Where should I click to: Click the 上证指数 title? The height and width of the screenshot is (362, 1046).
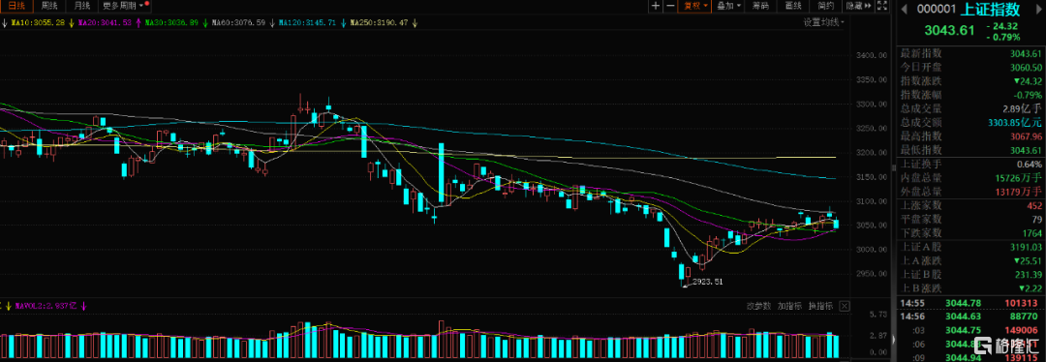point(991,10)
